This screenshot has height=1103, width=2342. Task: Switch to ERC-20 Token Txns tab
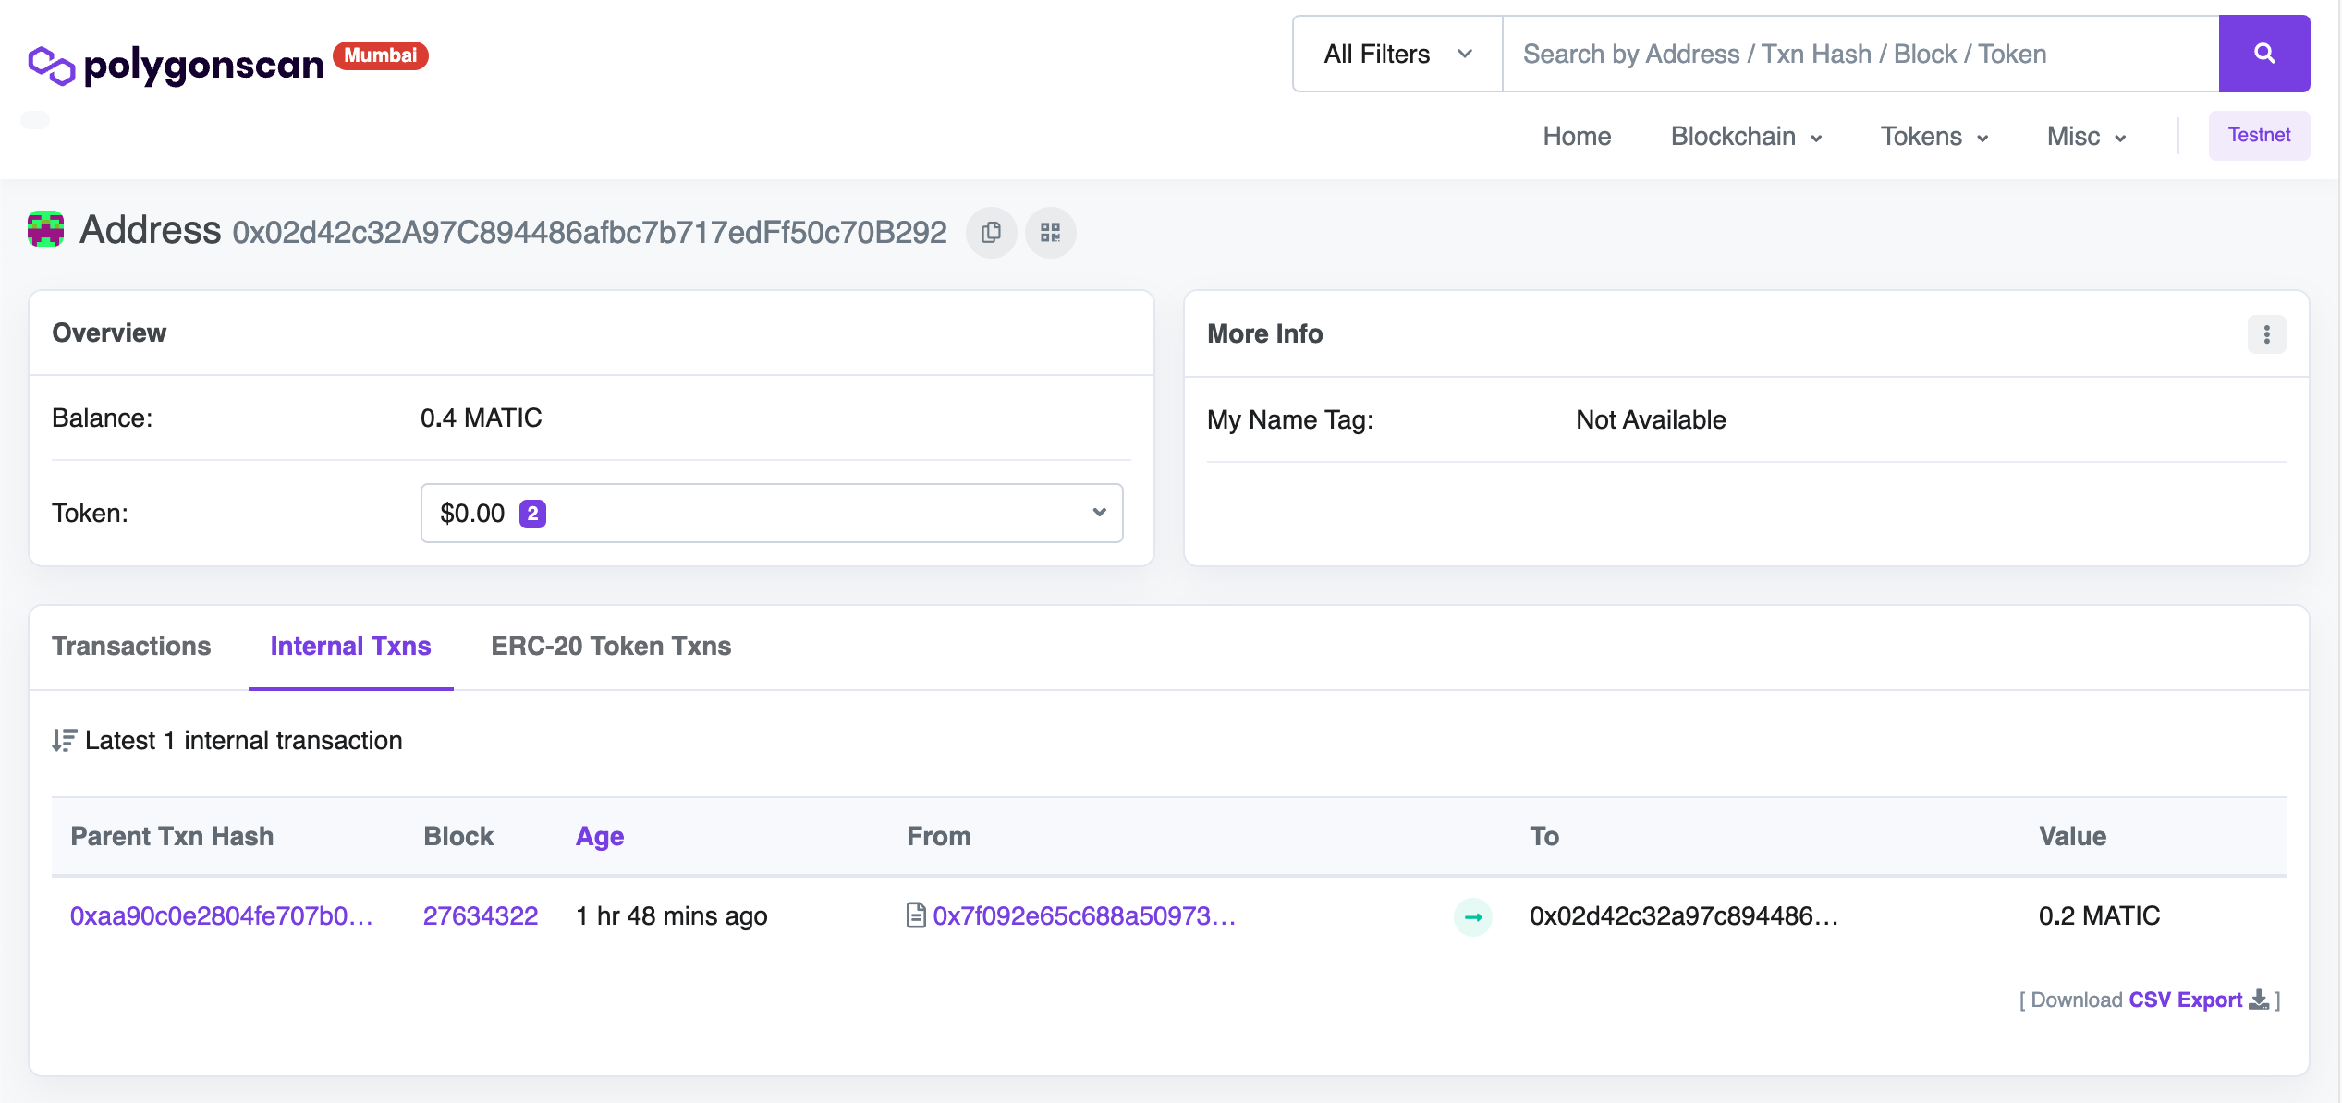point(611,646)
